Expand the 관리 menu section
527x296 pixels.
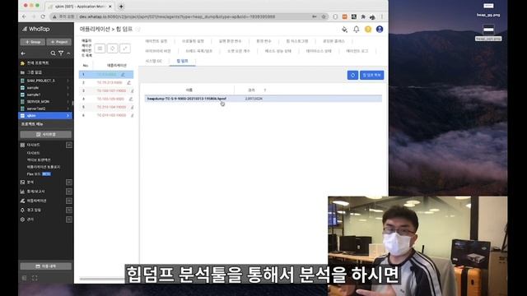tap(69, 220)
